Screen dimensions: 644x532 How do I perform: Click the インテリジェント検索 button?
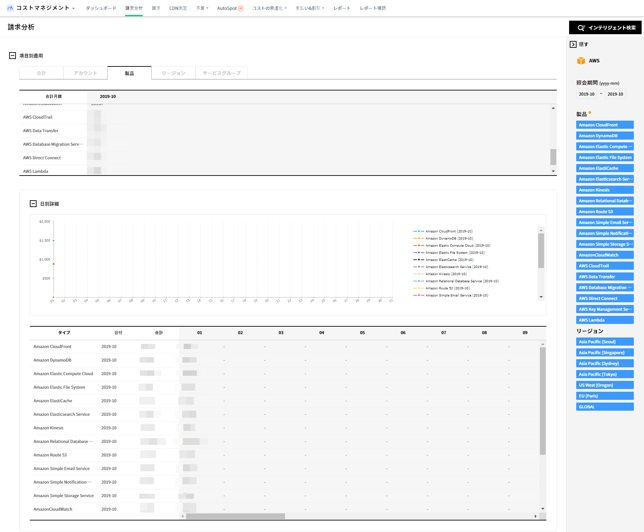click(605, 27)
